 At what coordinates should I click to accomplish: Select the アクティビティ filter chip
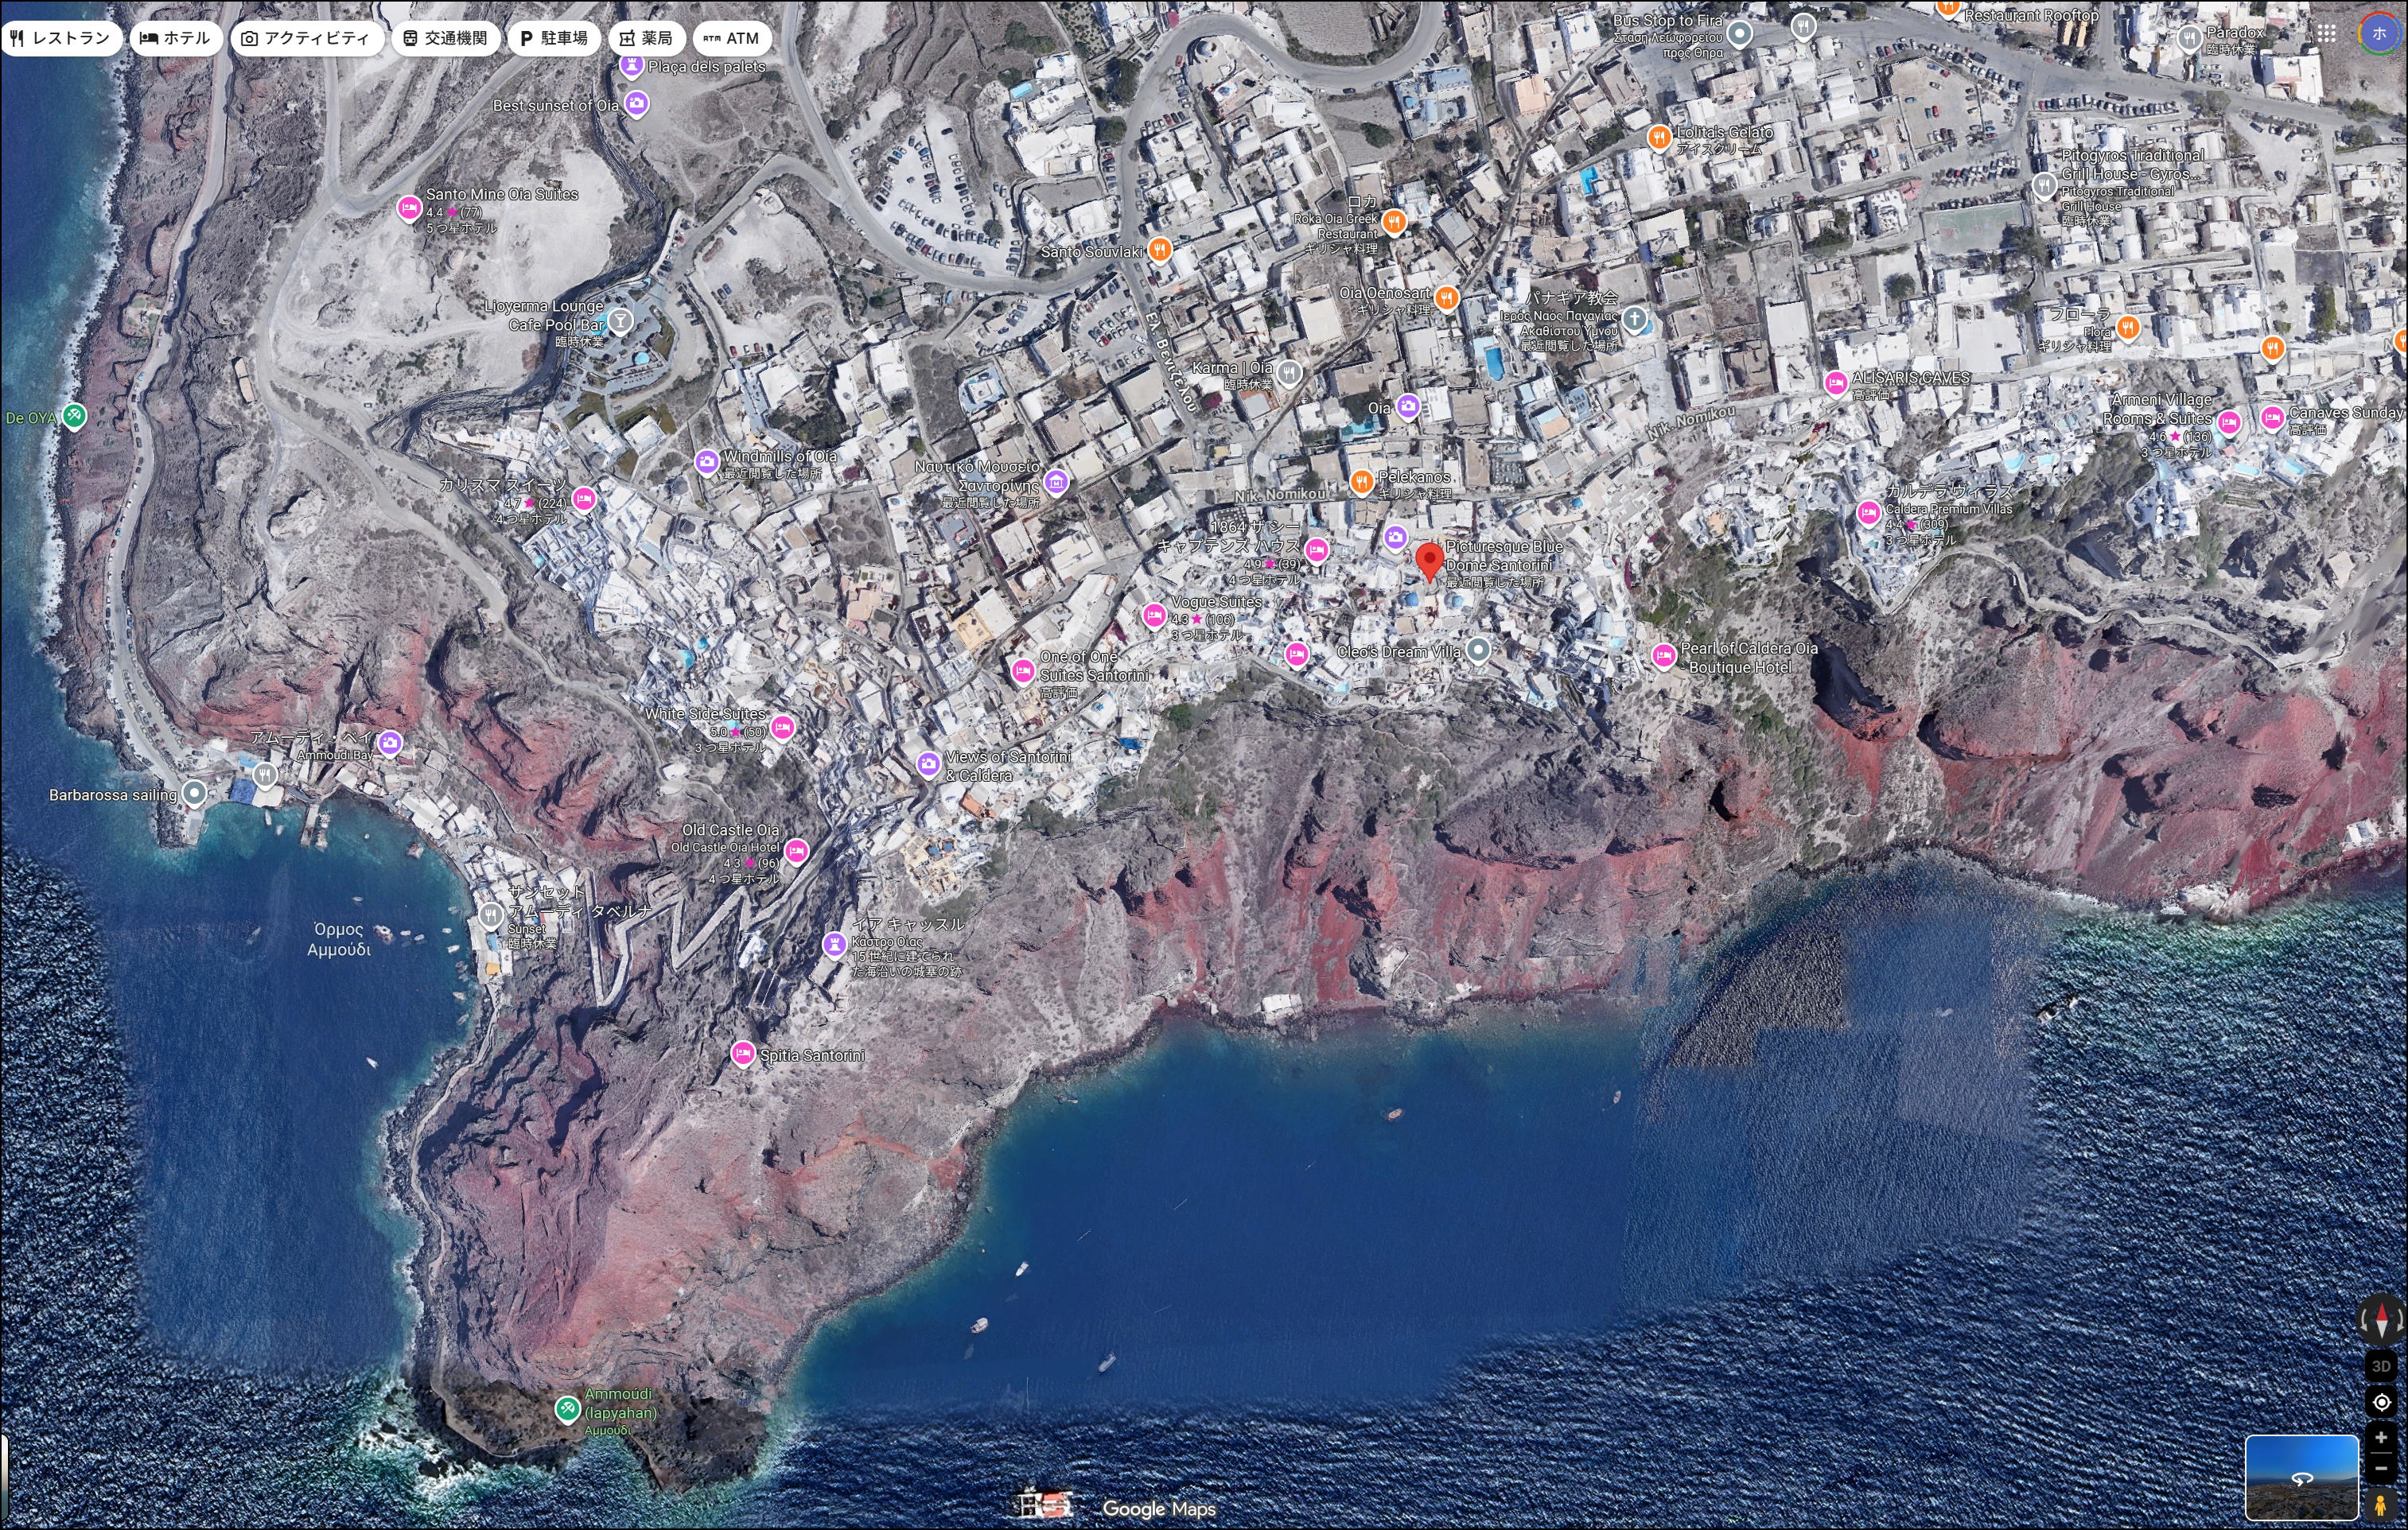point(306,38)
